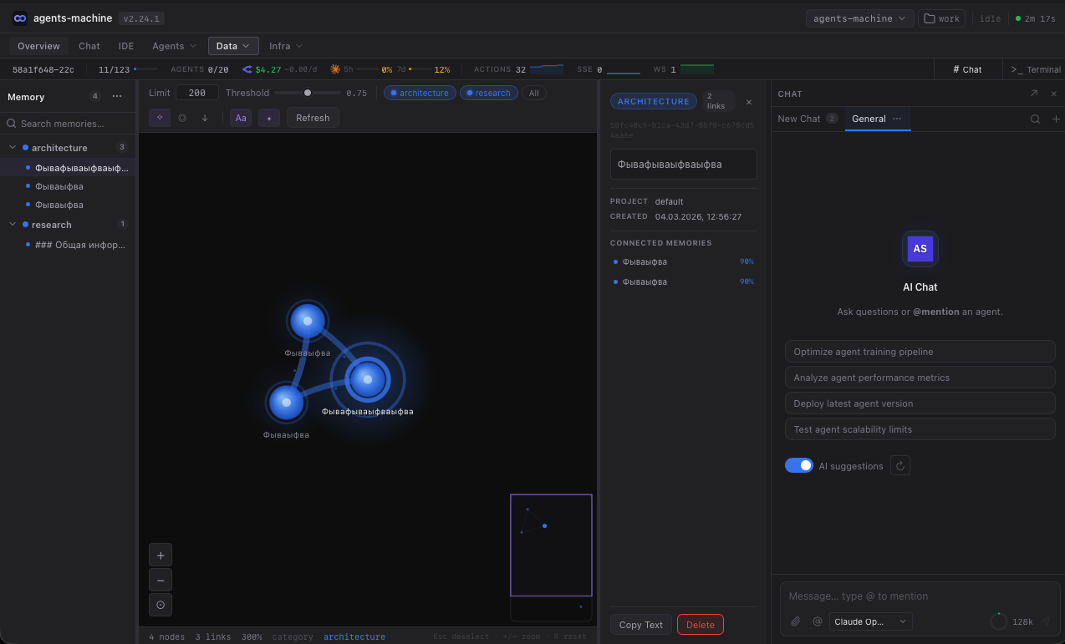Open the agents-machine workspace dropdown
The width and height of the screenshot is (1065, 644).
(859, 17)
